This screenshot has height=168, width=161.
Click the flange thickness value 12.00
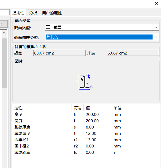click(91, 134)
